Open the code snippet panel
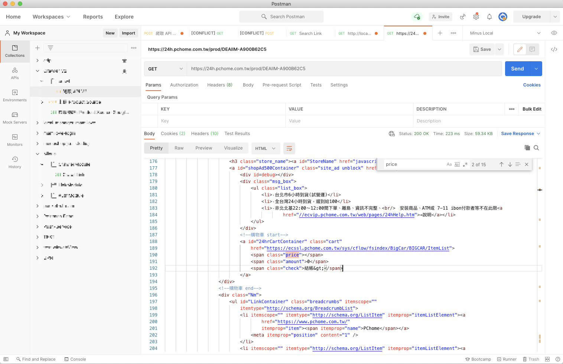 tap(554, 49)
